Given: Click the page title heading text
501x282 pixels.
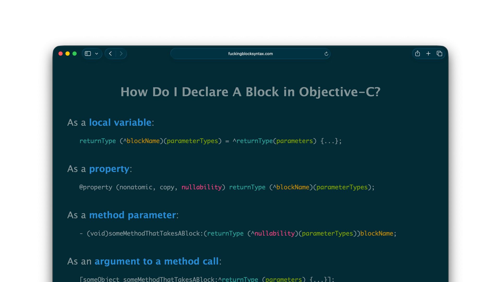Looking at the screenshot, I should point(250,92).
